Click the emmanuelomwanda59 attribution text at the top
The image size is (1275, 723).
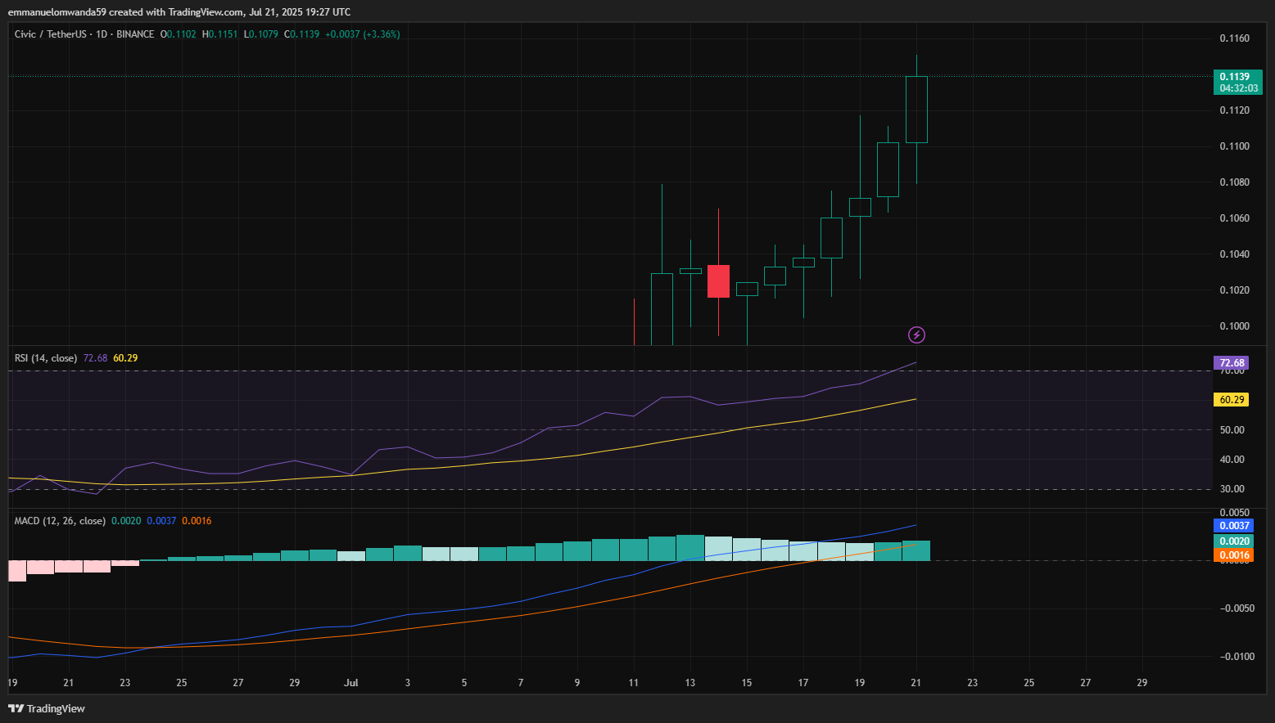pyautogui.click(x=59, y=11)
